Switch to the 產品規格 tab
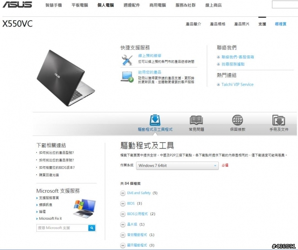Screen dimensions: 298x250 point(217,24)
